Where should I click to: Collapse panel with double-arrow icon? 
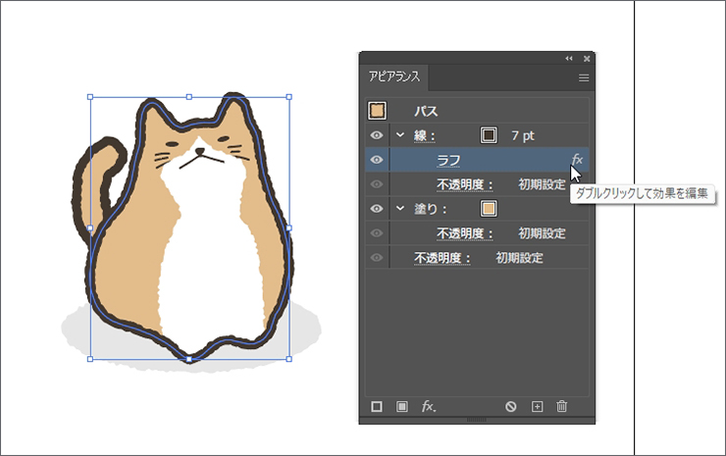569,59
